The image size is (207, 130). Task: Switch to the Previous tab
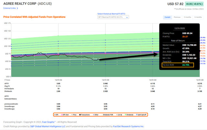pyautogui.click(x=177, y=17)
